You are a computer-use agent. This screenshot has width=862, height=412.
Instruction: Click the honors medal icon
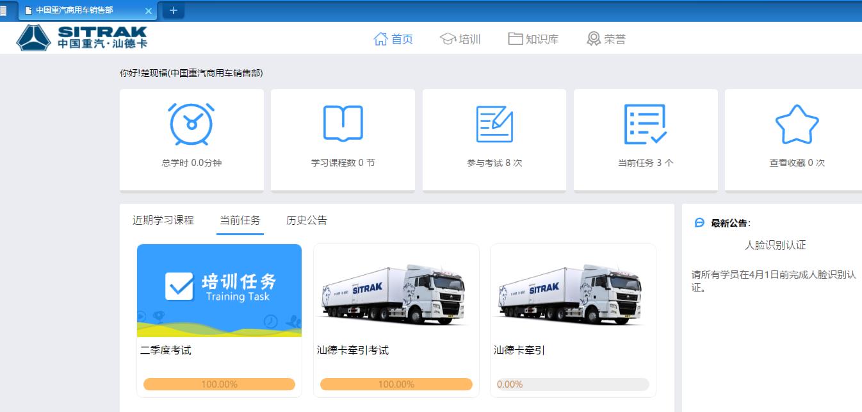pos(594,39)
